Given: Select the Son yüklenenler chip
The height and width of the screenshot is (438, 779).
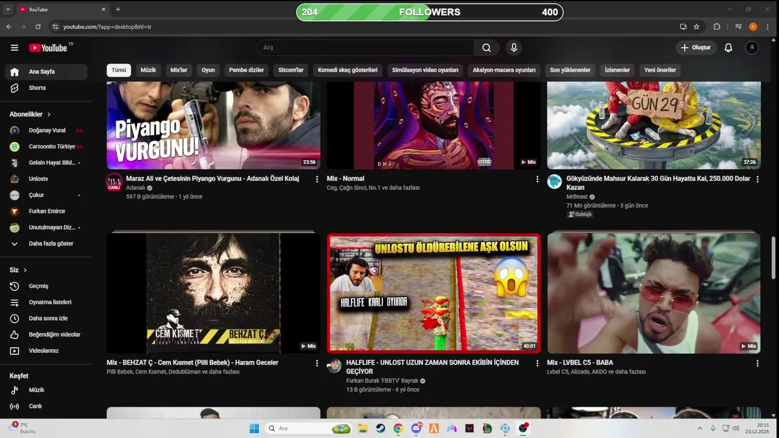Looking at the screenshot, I should 570,70.
